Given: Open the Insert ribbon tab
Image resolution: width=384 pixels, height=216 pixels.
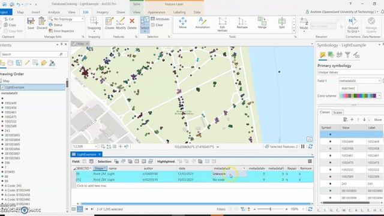Looking at the screenshot, I should (36, 12).
